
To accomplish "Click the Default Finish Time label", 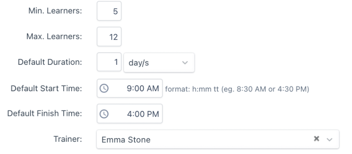I will point(45,113).
